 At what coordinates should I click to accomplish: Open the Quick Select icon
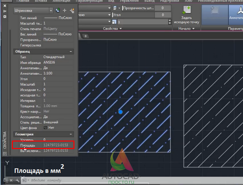point(72,10)
